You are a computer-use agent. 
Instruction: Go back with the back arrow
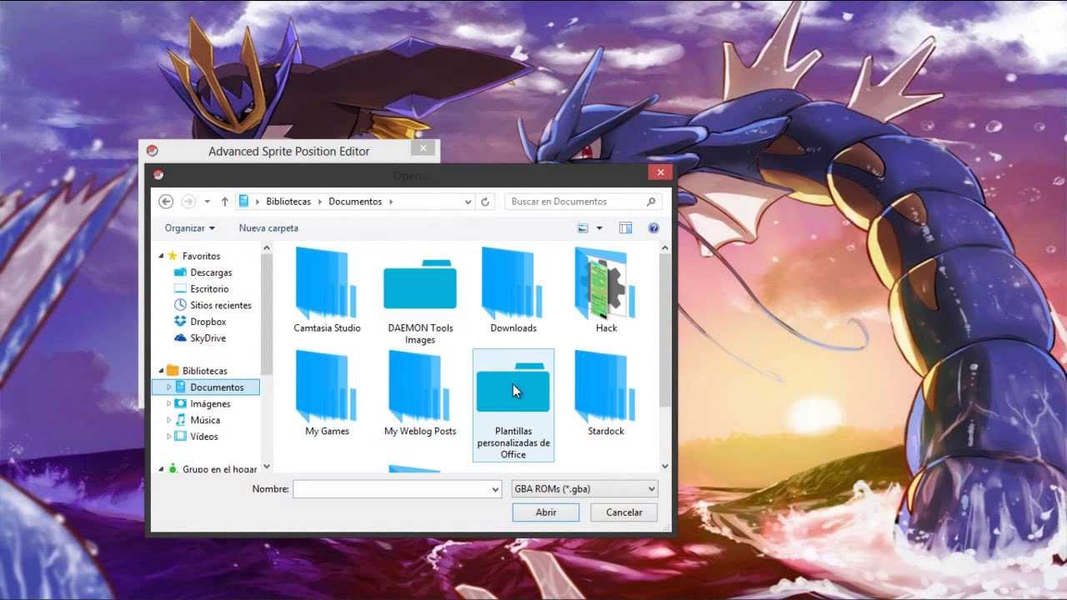[x=166, y=202]
